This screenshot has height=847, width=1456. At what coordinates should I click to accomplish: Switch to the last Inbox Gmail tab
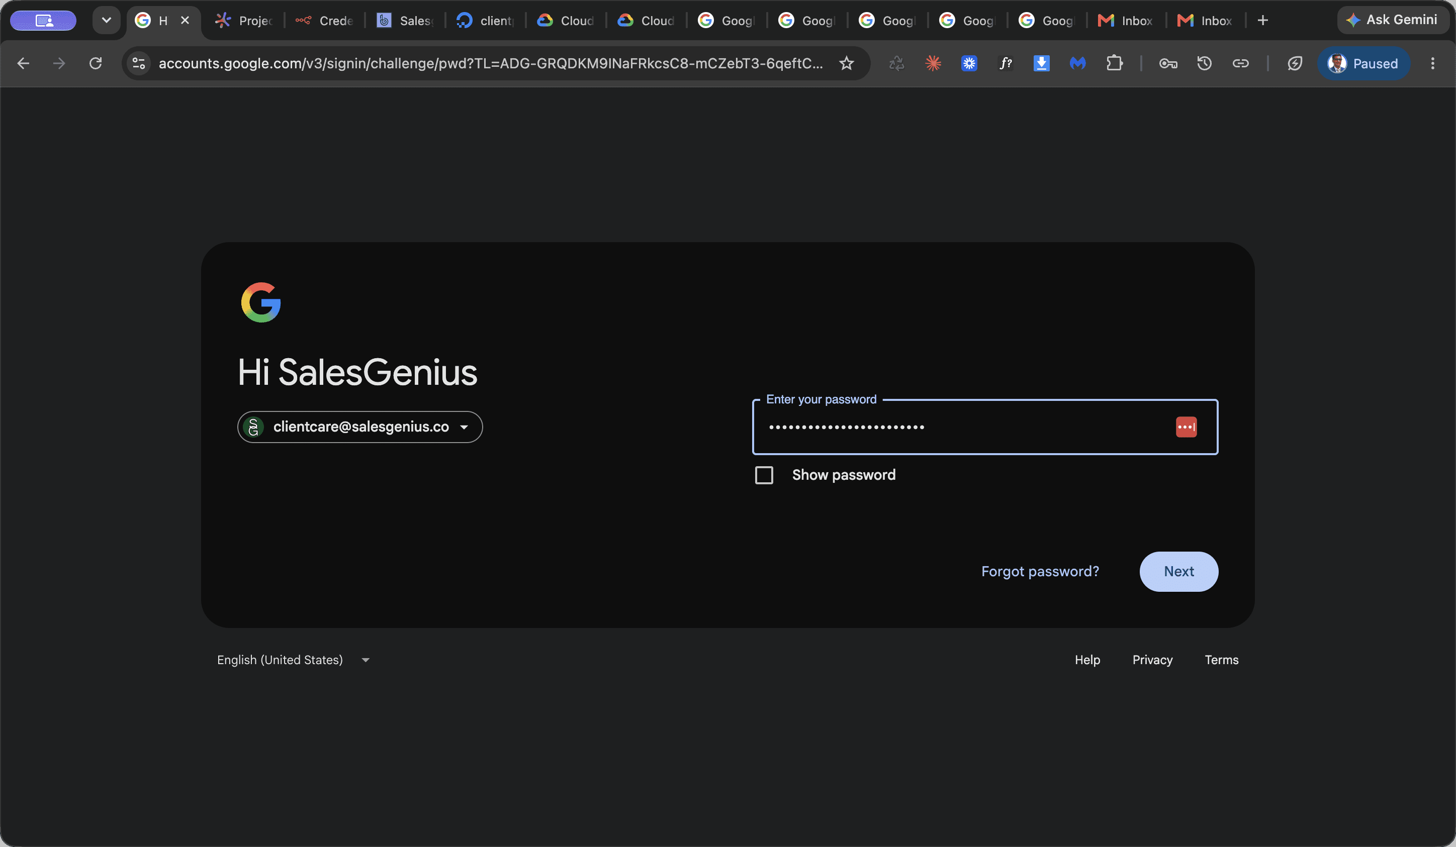1205,21
